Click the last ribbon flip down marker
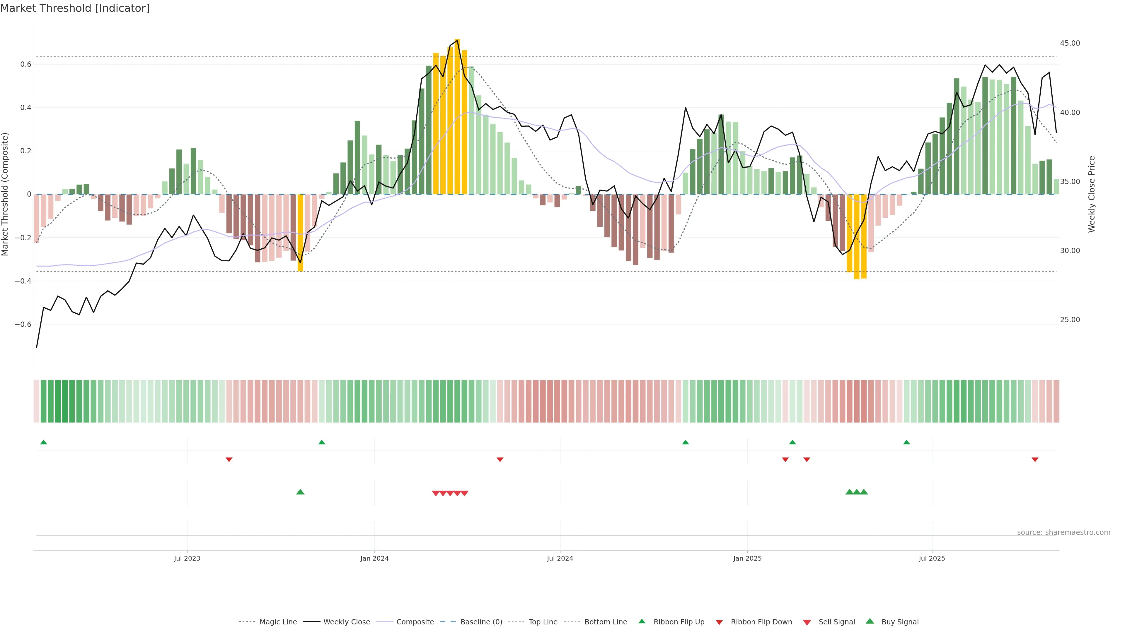 point(1034,459)
